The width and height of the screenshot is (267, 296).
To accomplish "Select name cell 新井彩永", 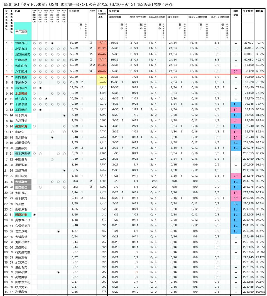I will 23,99.
